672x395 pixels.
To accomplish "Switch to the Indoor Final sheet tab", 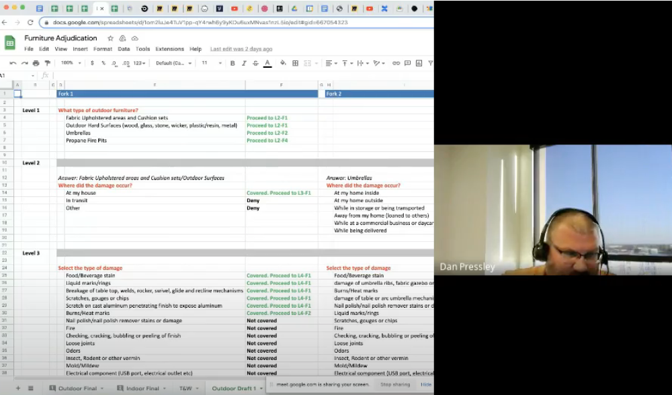I will pos(141,388).
